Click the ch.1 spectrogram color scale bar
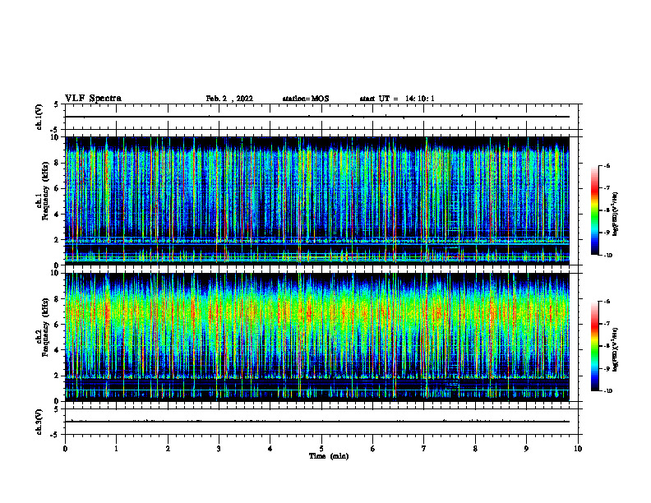 (x=595, y=210)
